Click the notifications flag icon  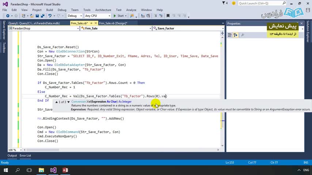(224, 3)
